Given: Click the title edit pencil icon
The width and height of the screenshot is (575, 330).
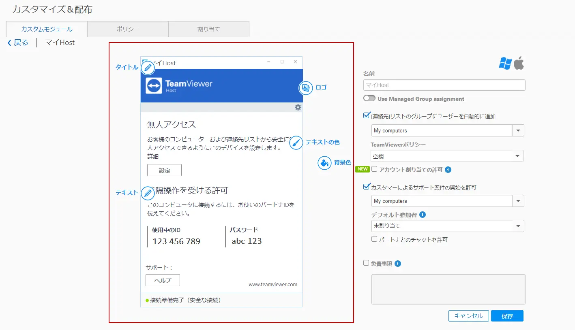Looking at the screenshot, I should [x=148, y=68].
